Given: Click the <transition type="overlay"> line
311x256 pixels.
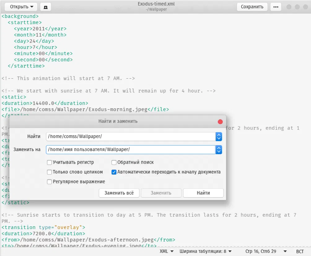Looking at the screenshot, I should tap(43, 227).
